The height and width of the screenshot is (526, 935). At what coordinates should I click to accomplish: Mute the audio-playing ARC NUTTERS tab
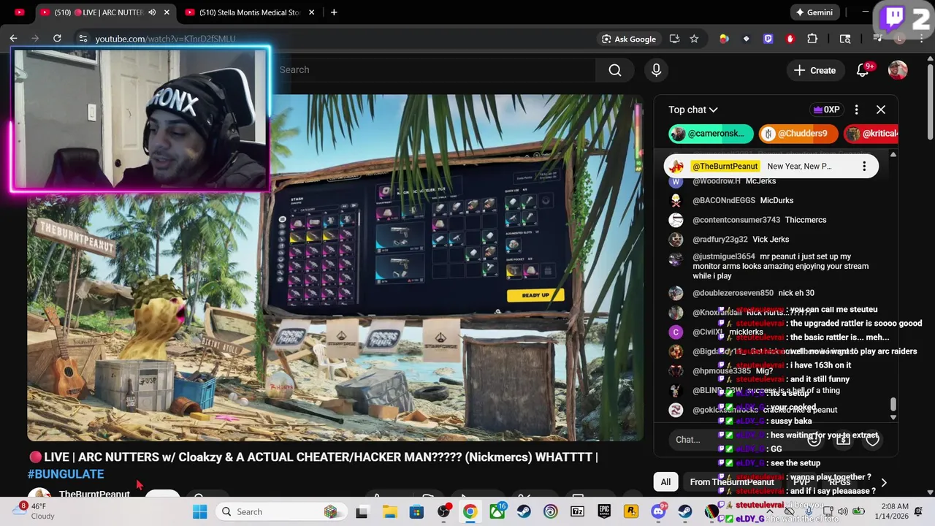coord(152,12)
